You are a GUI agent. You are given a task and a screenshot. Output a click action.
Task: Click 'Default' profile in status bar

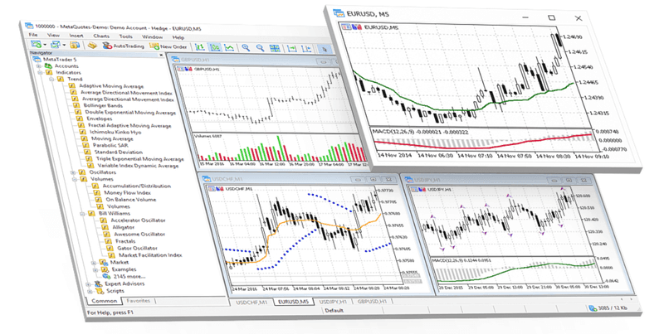pos(334,310)
